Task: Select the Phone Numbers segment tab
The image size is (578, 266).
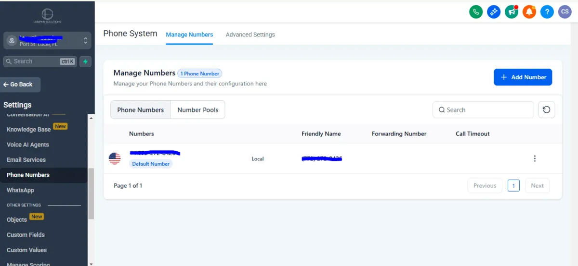Action: (x=141, y=110)
